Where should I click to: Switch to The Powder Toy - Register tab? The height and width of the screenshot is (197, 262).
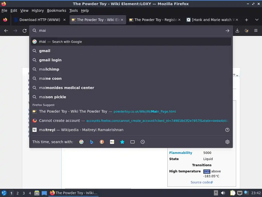[155, 20]
